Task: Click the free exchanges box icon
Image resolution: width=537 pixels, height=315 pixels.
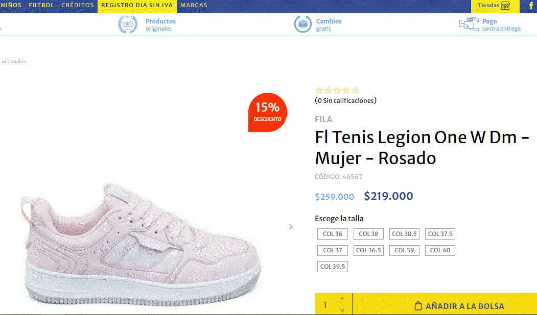Action: [303, 24]
